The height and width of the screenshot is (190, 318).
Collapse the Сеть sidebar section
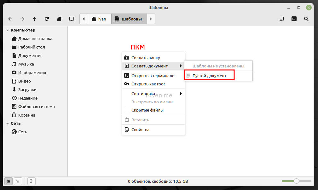(x=8, y=124)
